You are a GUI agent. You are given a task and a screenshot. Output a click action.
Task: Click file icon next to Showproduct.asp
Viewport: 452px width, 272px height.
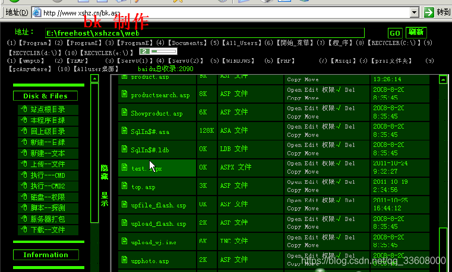click(124, 112)
